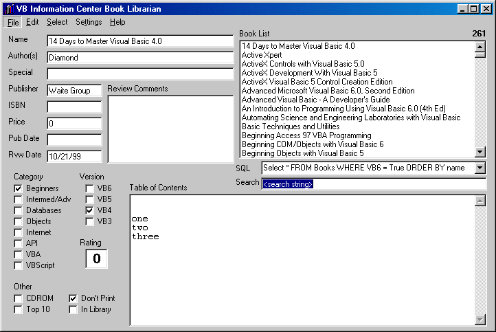Open the Settings menu
The image size is (496, 332).
tap(89, 22)
